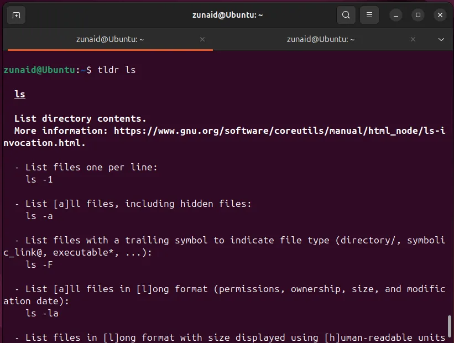Maximize the terminal window
Screen dimensions: 454x343
[418, 15]
